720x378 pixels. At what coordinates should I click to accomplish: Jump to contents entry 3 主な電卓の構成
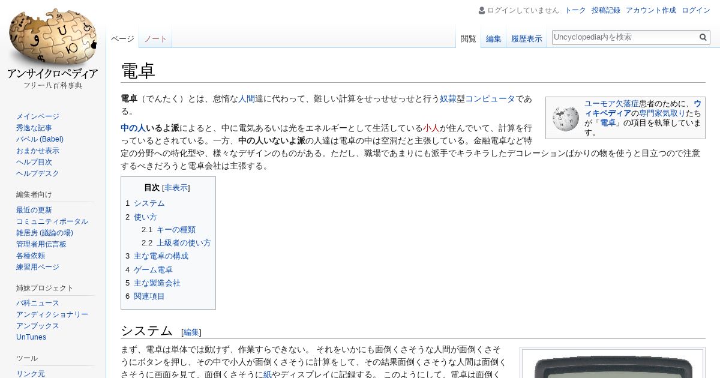157,256
